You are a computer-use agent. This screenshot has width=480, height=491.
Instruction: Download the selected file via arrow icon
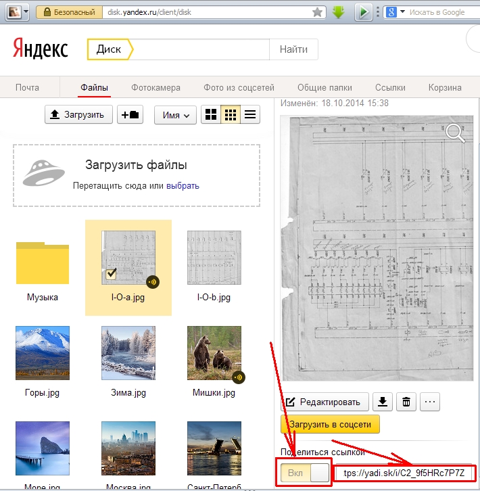click(x=383, y=402)
